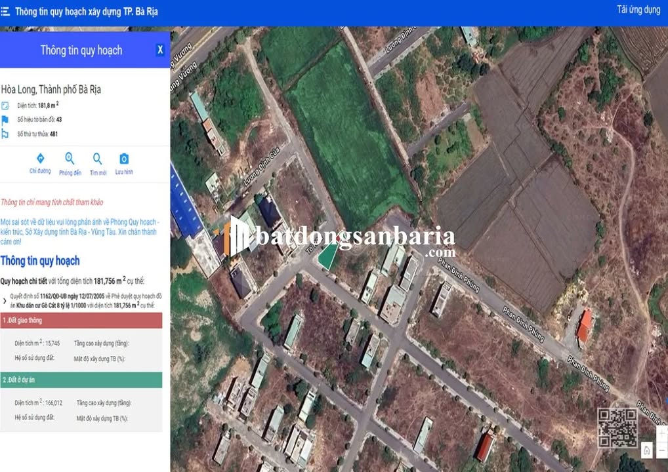Screen dimensions: 668x472
Task: Click the Chỉ đường directions icon
Action: pyautogui.click(x=40, y=159)
